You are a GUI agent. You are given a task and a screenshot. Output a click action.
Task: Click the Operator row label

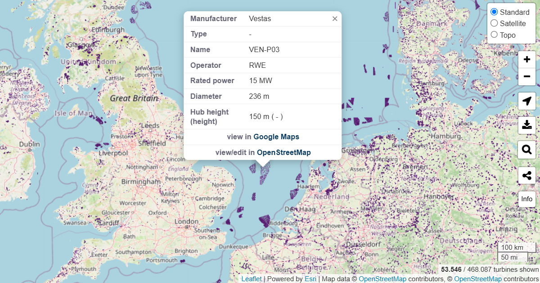(206, 65)
